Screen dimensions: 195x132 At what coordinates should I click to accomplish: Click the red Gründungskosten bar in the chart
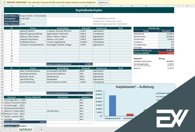(130, 115)
